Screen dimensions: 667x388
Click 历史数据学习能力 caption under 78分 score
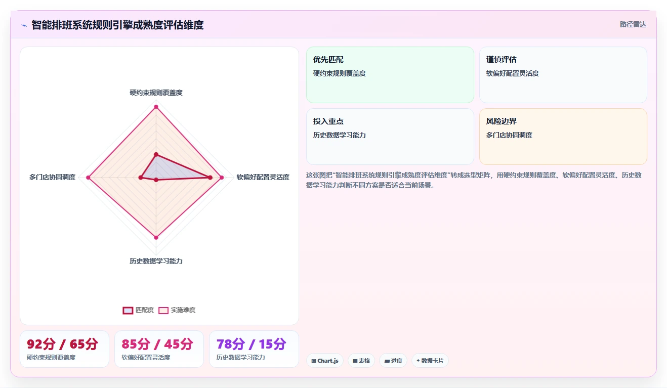pos(240,357)
